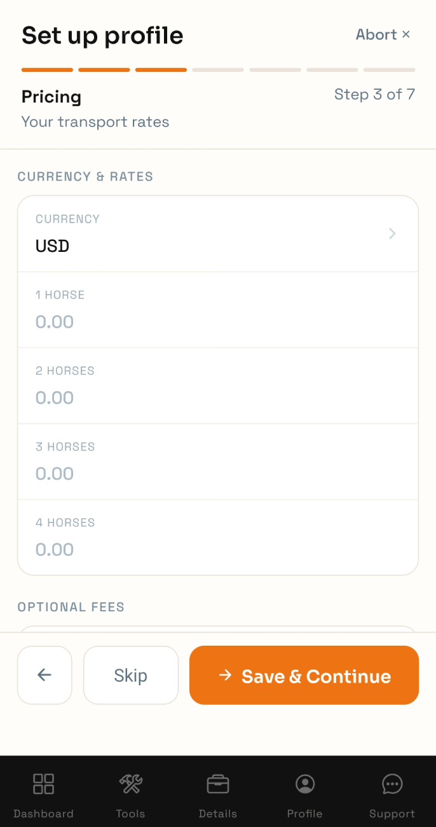
Task: Expand the Currency selector chevron
Action: (392, 233)
